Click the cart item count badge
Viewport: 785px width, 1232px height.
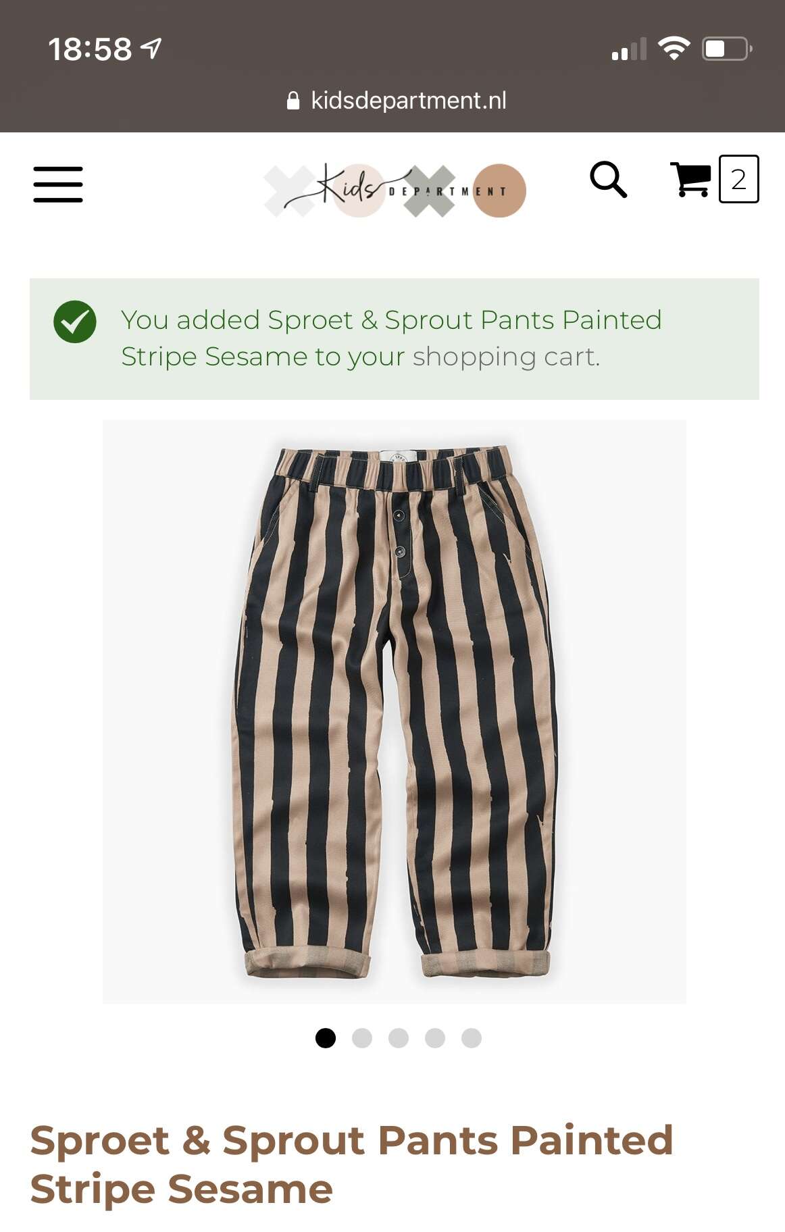tap(738, 179)
